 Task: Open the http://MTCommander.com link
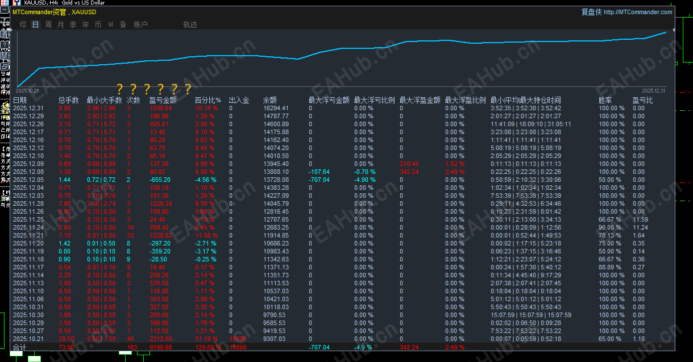click(x=638, y=12)
